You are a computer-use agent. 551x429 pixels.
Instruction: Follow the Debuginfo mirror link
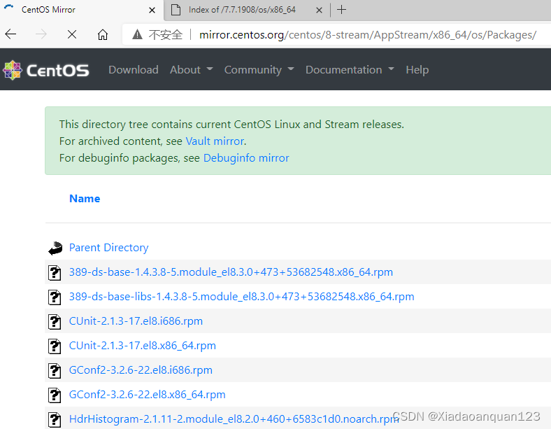(246, 158)
